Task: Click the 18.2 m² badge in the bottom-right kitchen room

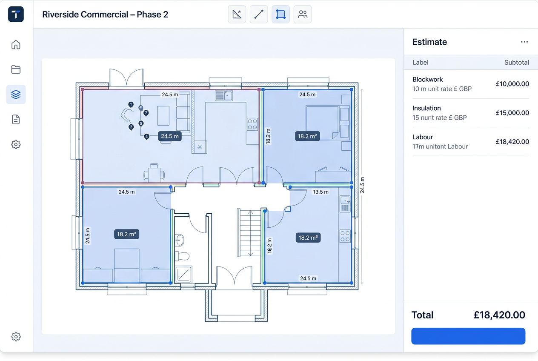Action: (308, 238)
